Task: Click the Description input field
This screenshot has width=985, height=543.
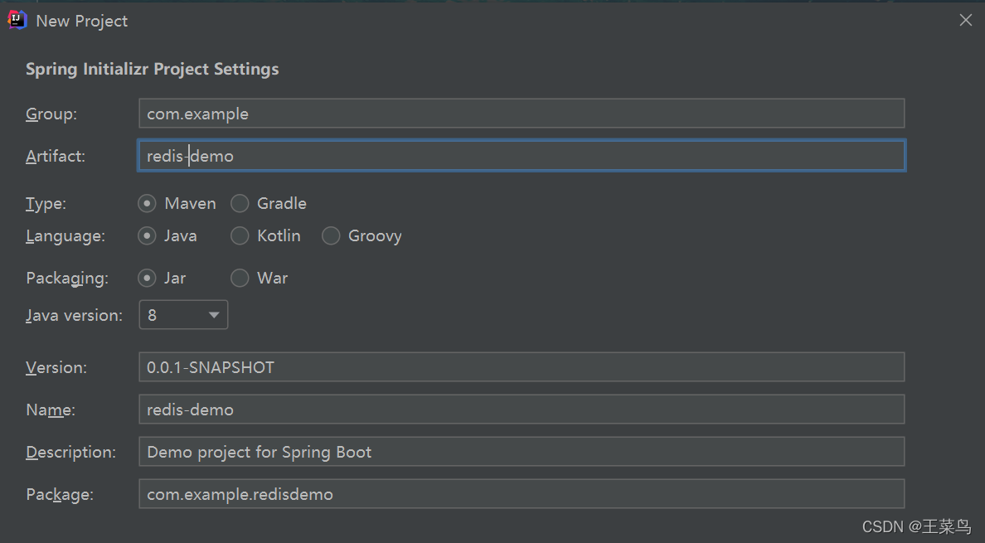Action: coord(522,451)
